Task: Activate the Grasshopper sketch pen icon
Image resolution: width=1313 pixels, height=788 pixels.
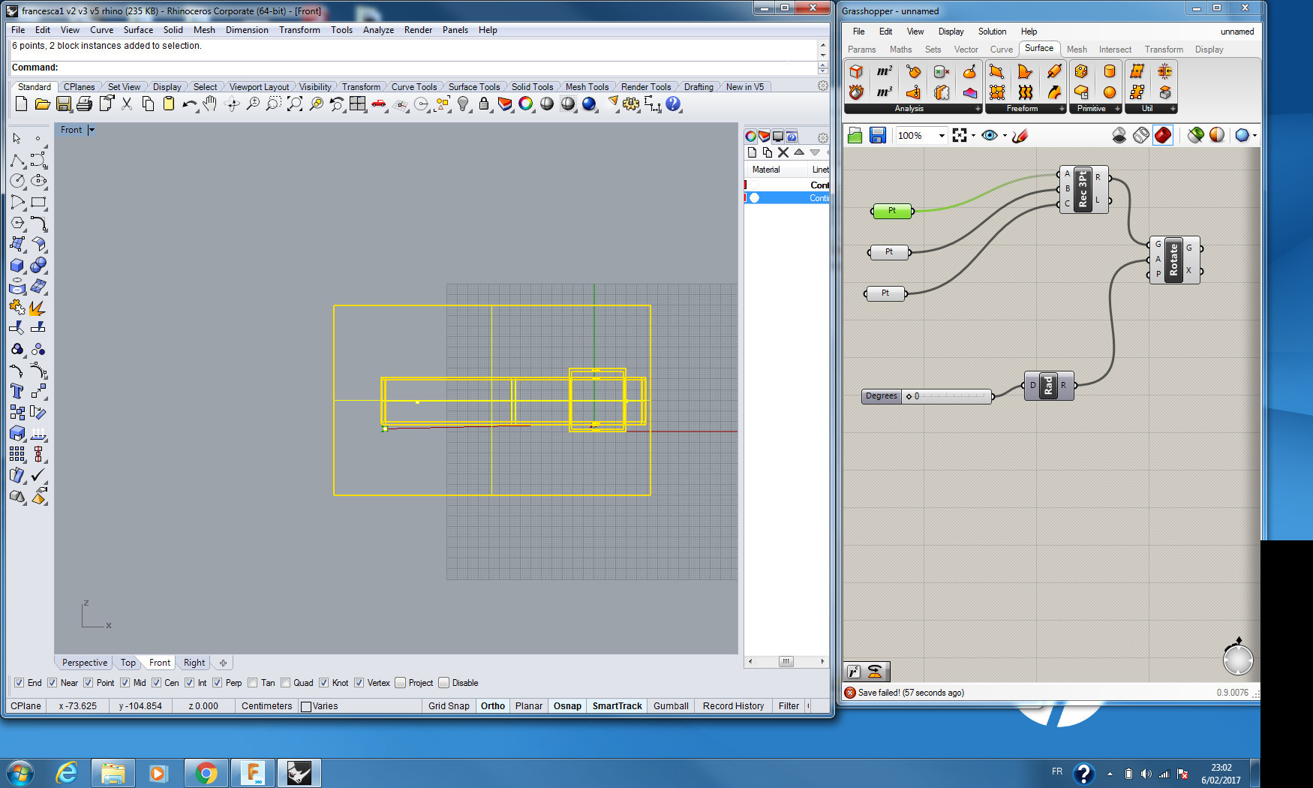Action: (1020, 135)
